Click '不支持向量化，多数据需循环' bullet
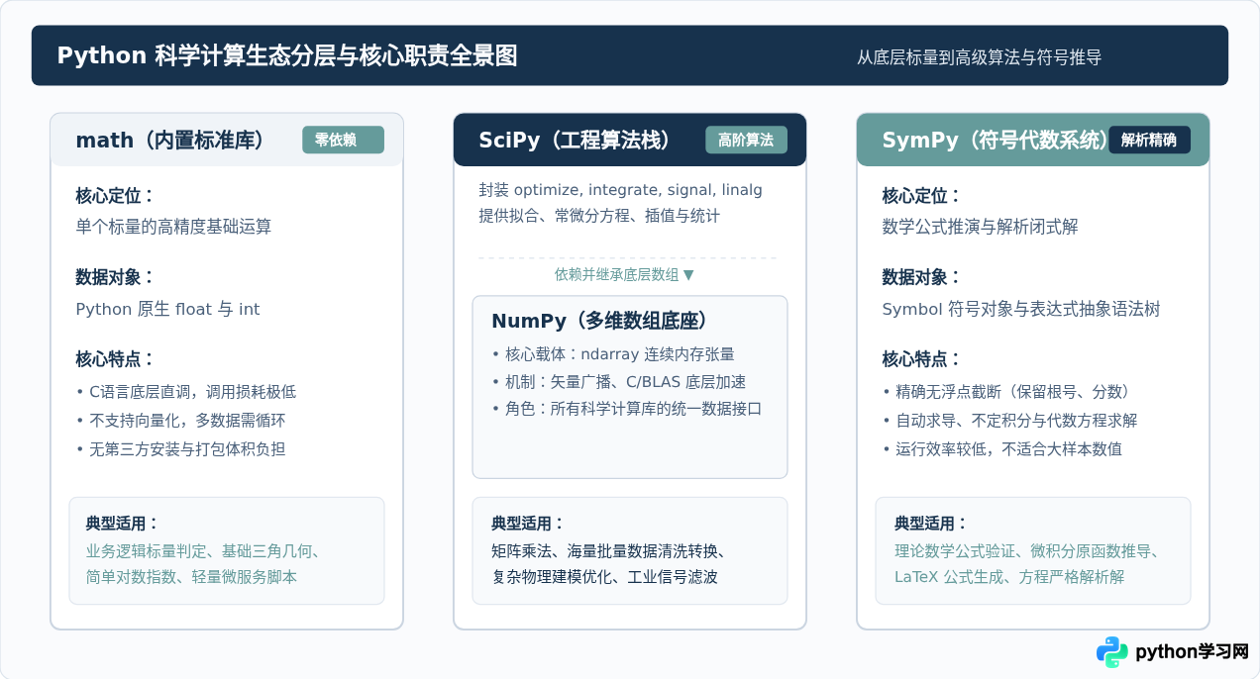Viewport: 1260px width, 680px height. pyautogui.click(x=180, y=420)
